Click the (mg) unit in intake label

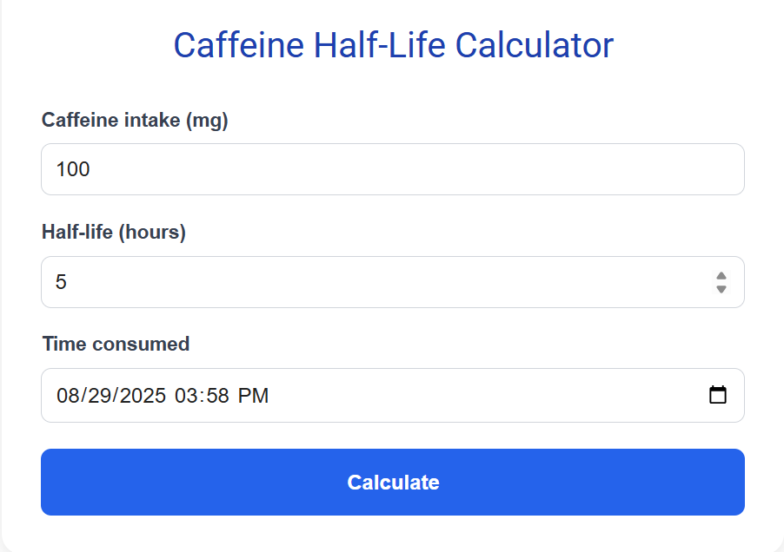pyautogui.click(x=206, y=120)
